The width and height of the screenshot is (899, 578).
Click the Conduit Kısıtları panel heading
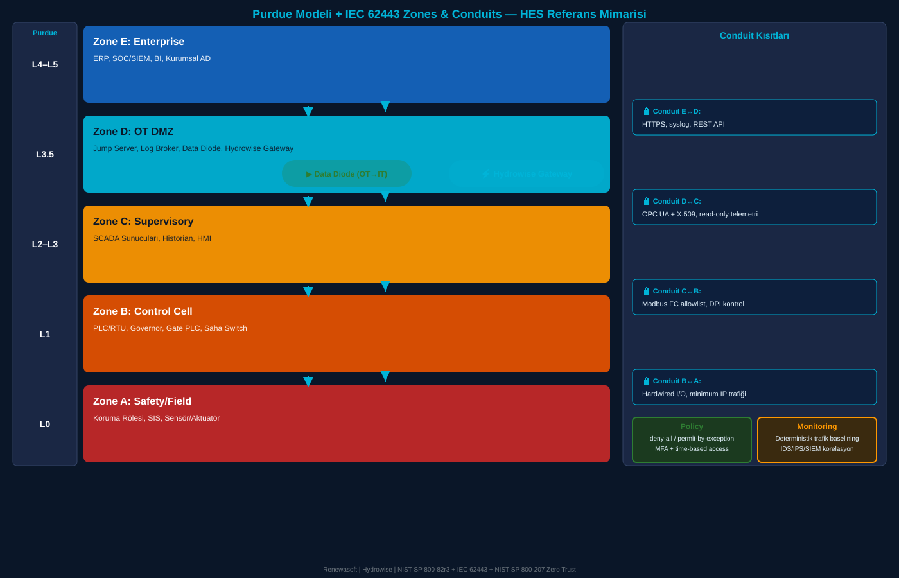[x=754, y=35]
